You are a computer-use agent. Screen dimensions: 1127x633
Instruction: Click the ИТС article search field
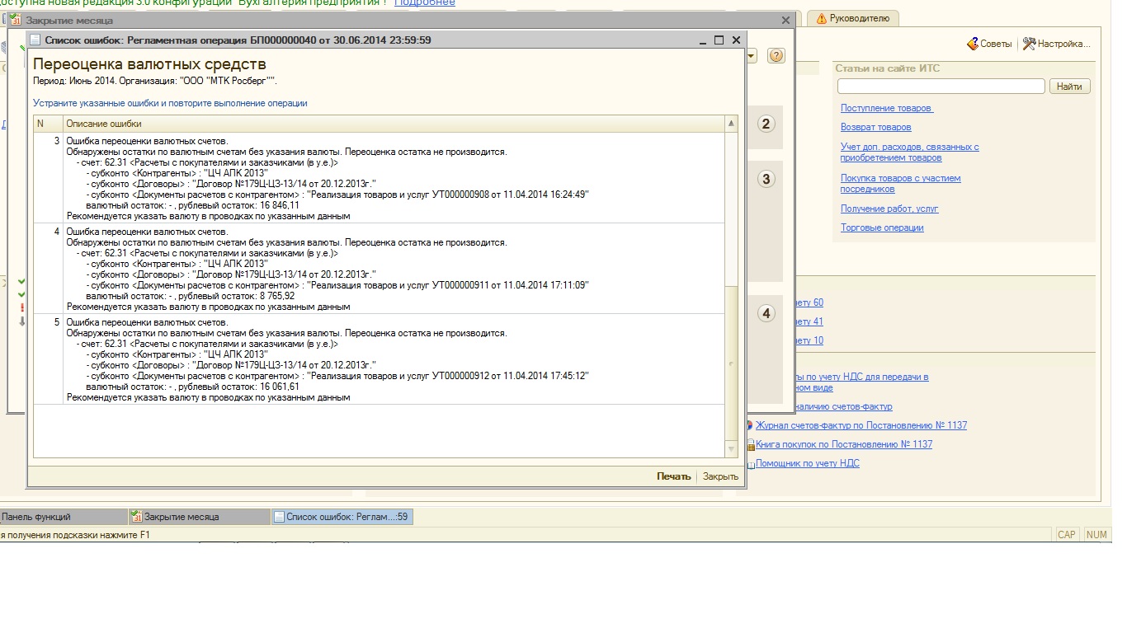pos(941,87)
